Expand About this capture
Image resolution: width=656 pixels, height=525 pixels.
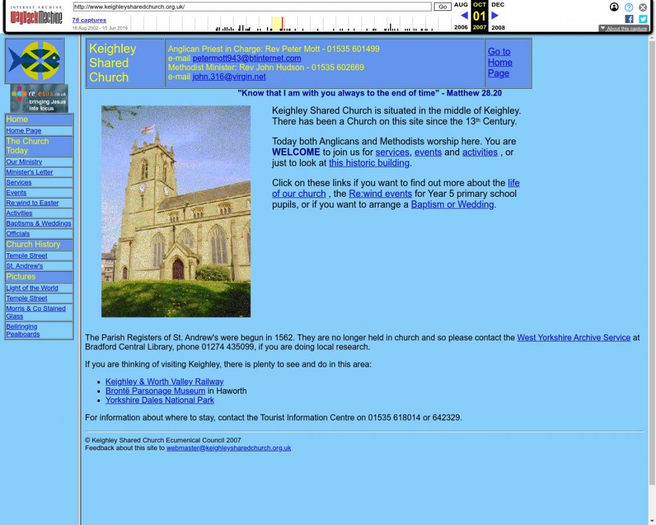[623, 28]
